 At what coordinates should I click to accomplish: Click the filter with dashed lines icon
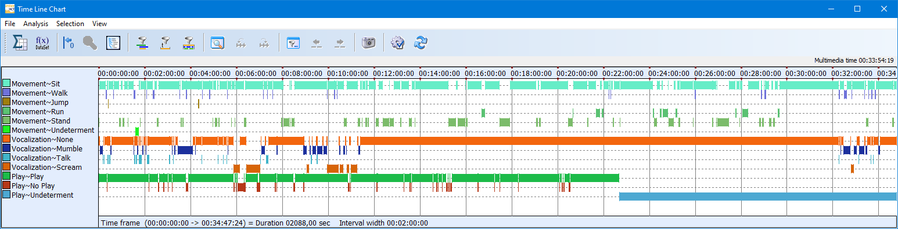[x=188, y=43]
